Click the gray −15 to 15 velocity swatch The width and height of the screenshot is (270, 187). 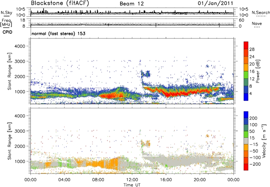[246, 141]
